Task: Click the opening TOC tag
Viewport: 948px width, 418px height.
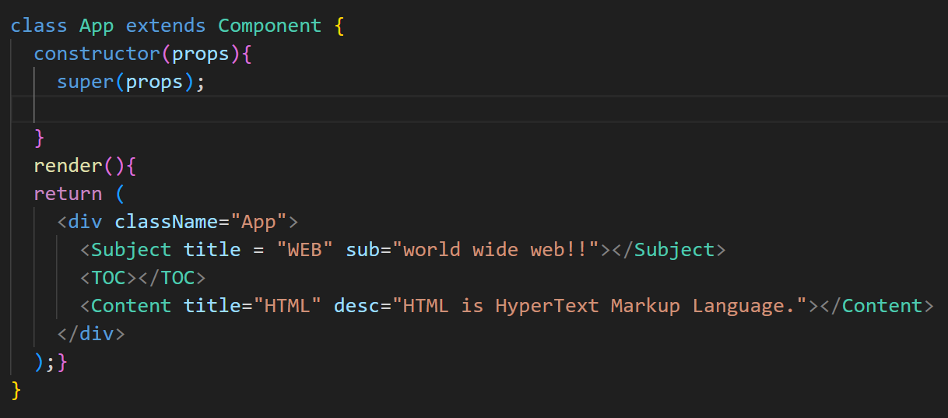Action: [x=108, y=278]
